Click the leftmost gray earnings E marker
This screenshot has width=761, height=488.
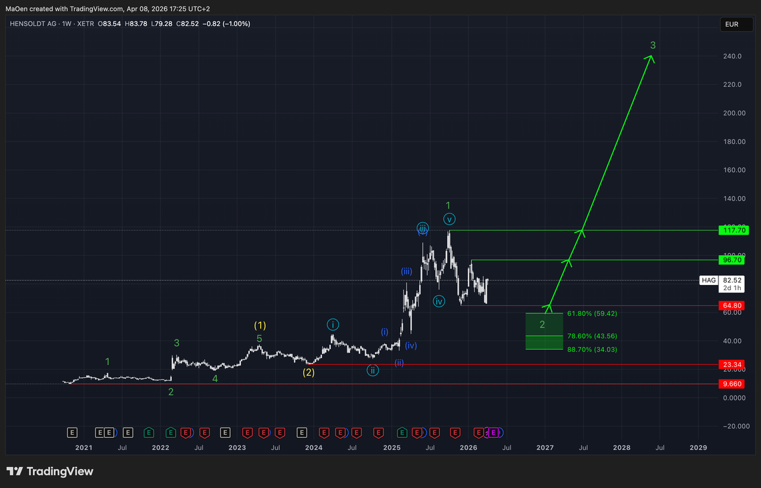tap(72, 432)
